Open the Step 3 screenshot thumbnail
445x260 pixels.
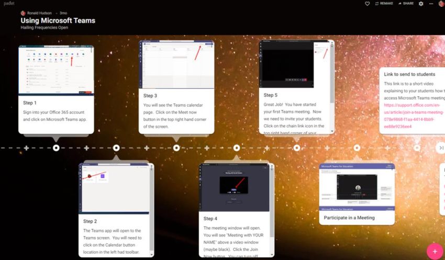pyautogui.click(x=176, y=64)
